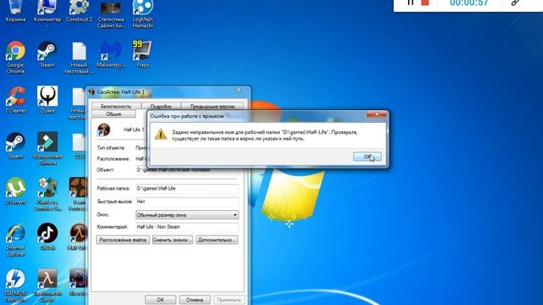
Task: Select the Plants vs. Zombies desktop shortcut
Action: coord(48,194)
